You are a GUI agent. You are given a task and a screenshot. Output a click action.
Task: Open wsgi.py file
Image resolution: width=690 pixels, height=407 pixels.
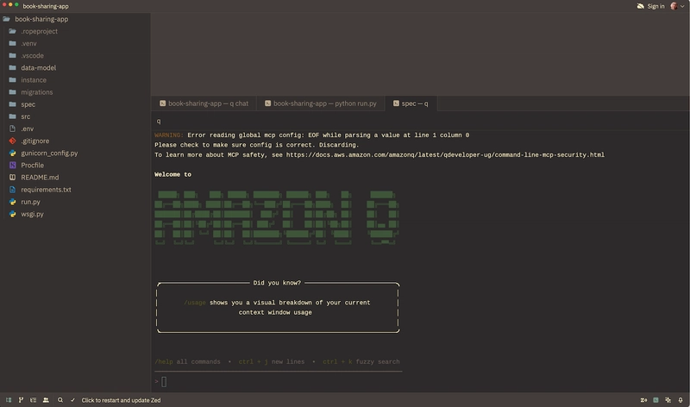32,214
